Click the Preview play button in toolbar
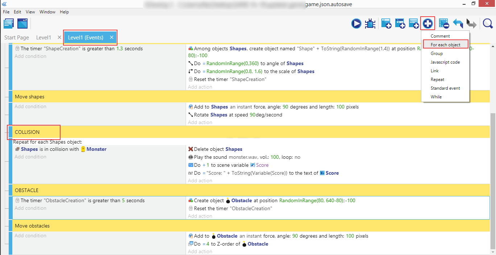The height and width of the screenshot is (255, 496). (x=356, y=24)
